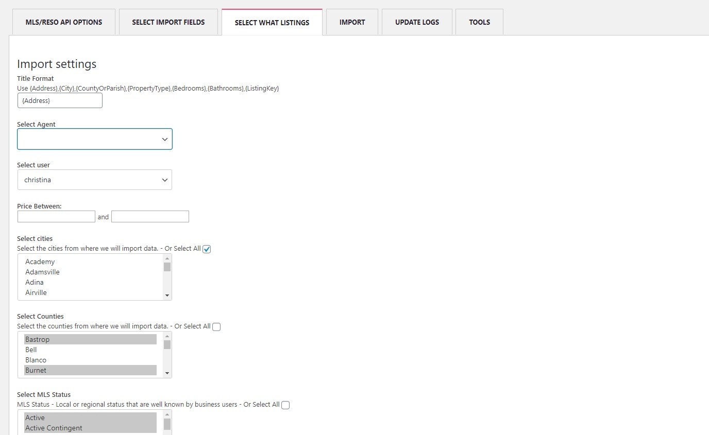709x435 pixels.
Task: Select Burnet in the counties list
Action: [x=90, y=370]
